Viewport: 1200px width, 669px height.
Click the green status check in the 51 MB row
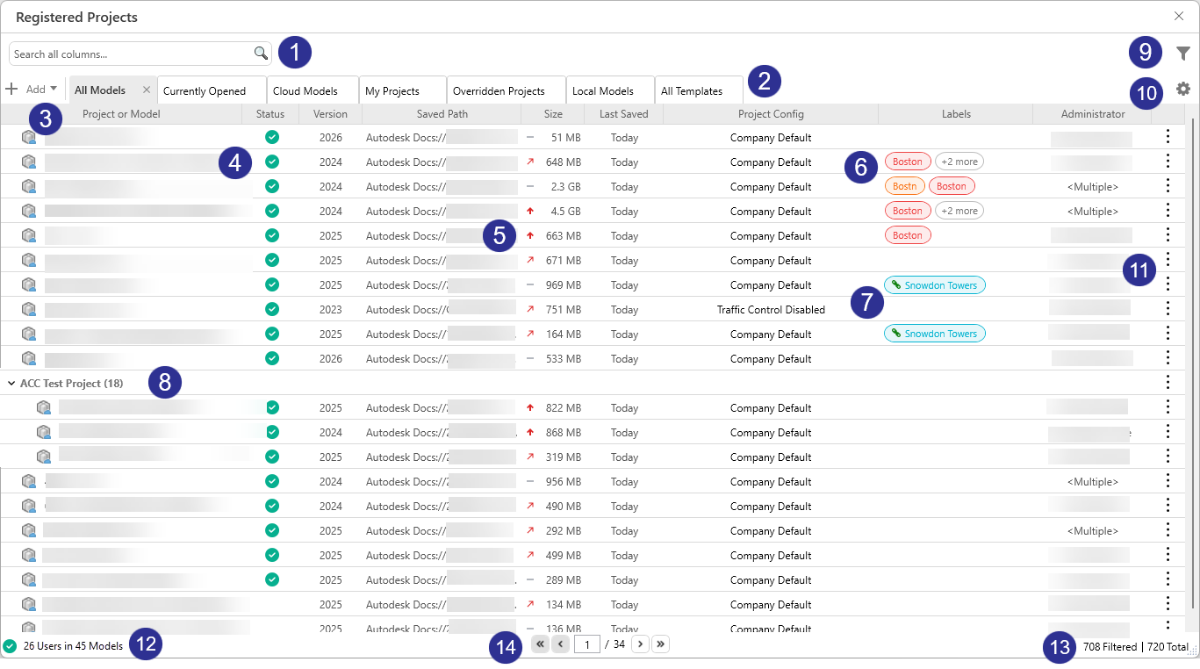272,137
